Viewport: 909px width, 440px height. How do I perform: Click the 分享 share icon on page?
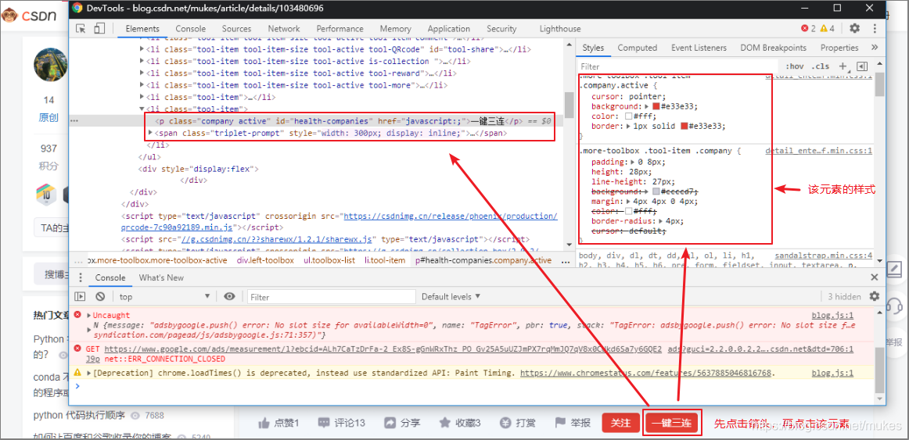tap(390, 422)
